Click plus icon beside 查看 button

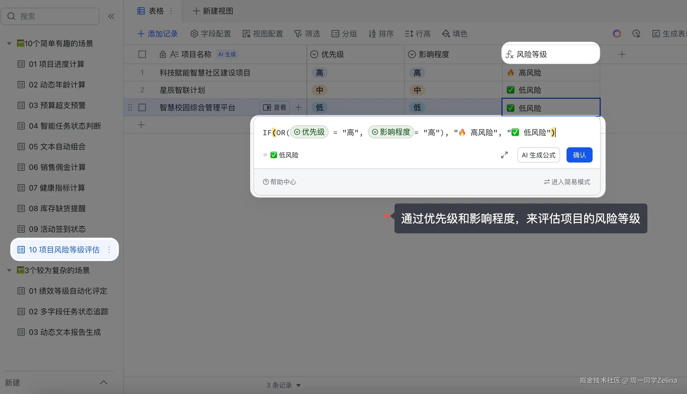298,107
